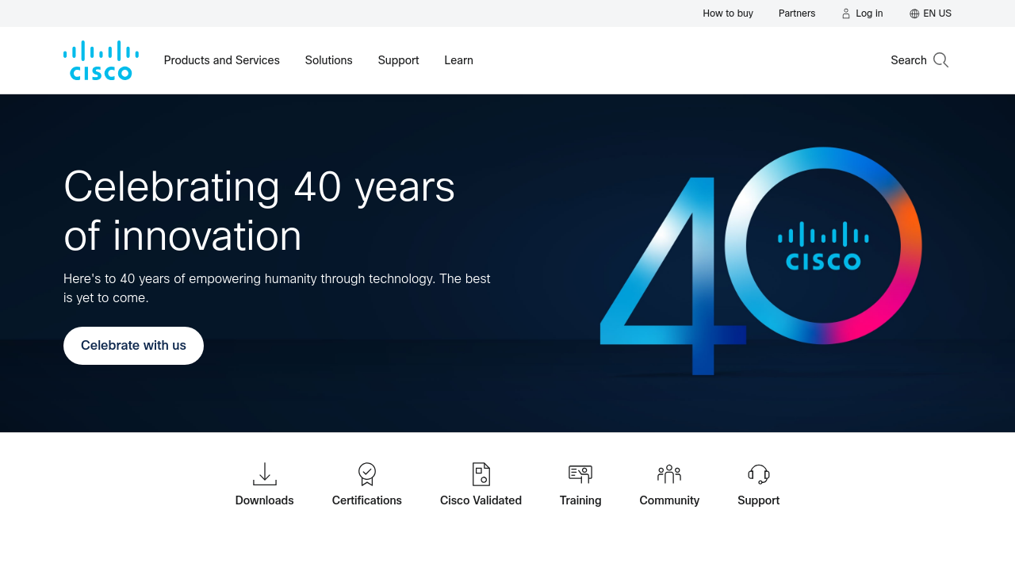The height and width of the screenshot is (571, 1015).
Task: Open the Downloads text link
Action: [265, 500]
